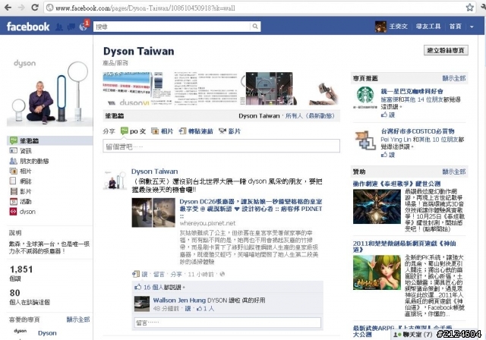
Task: Select the 'po 文' status share option
Action: pos(134,131)
